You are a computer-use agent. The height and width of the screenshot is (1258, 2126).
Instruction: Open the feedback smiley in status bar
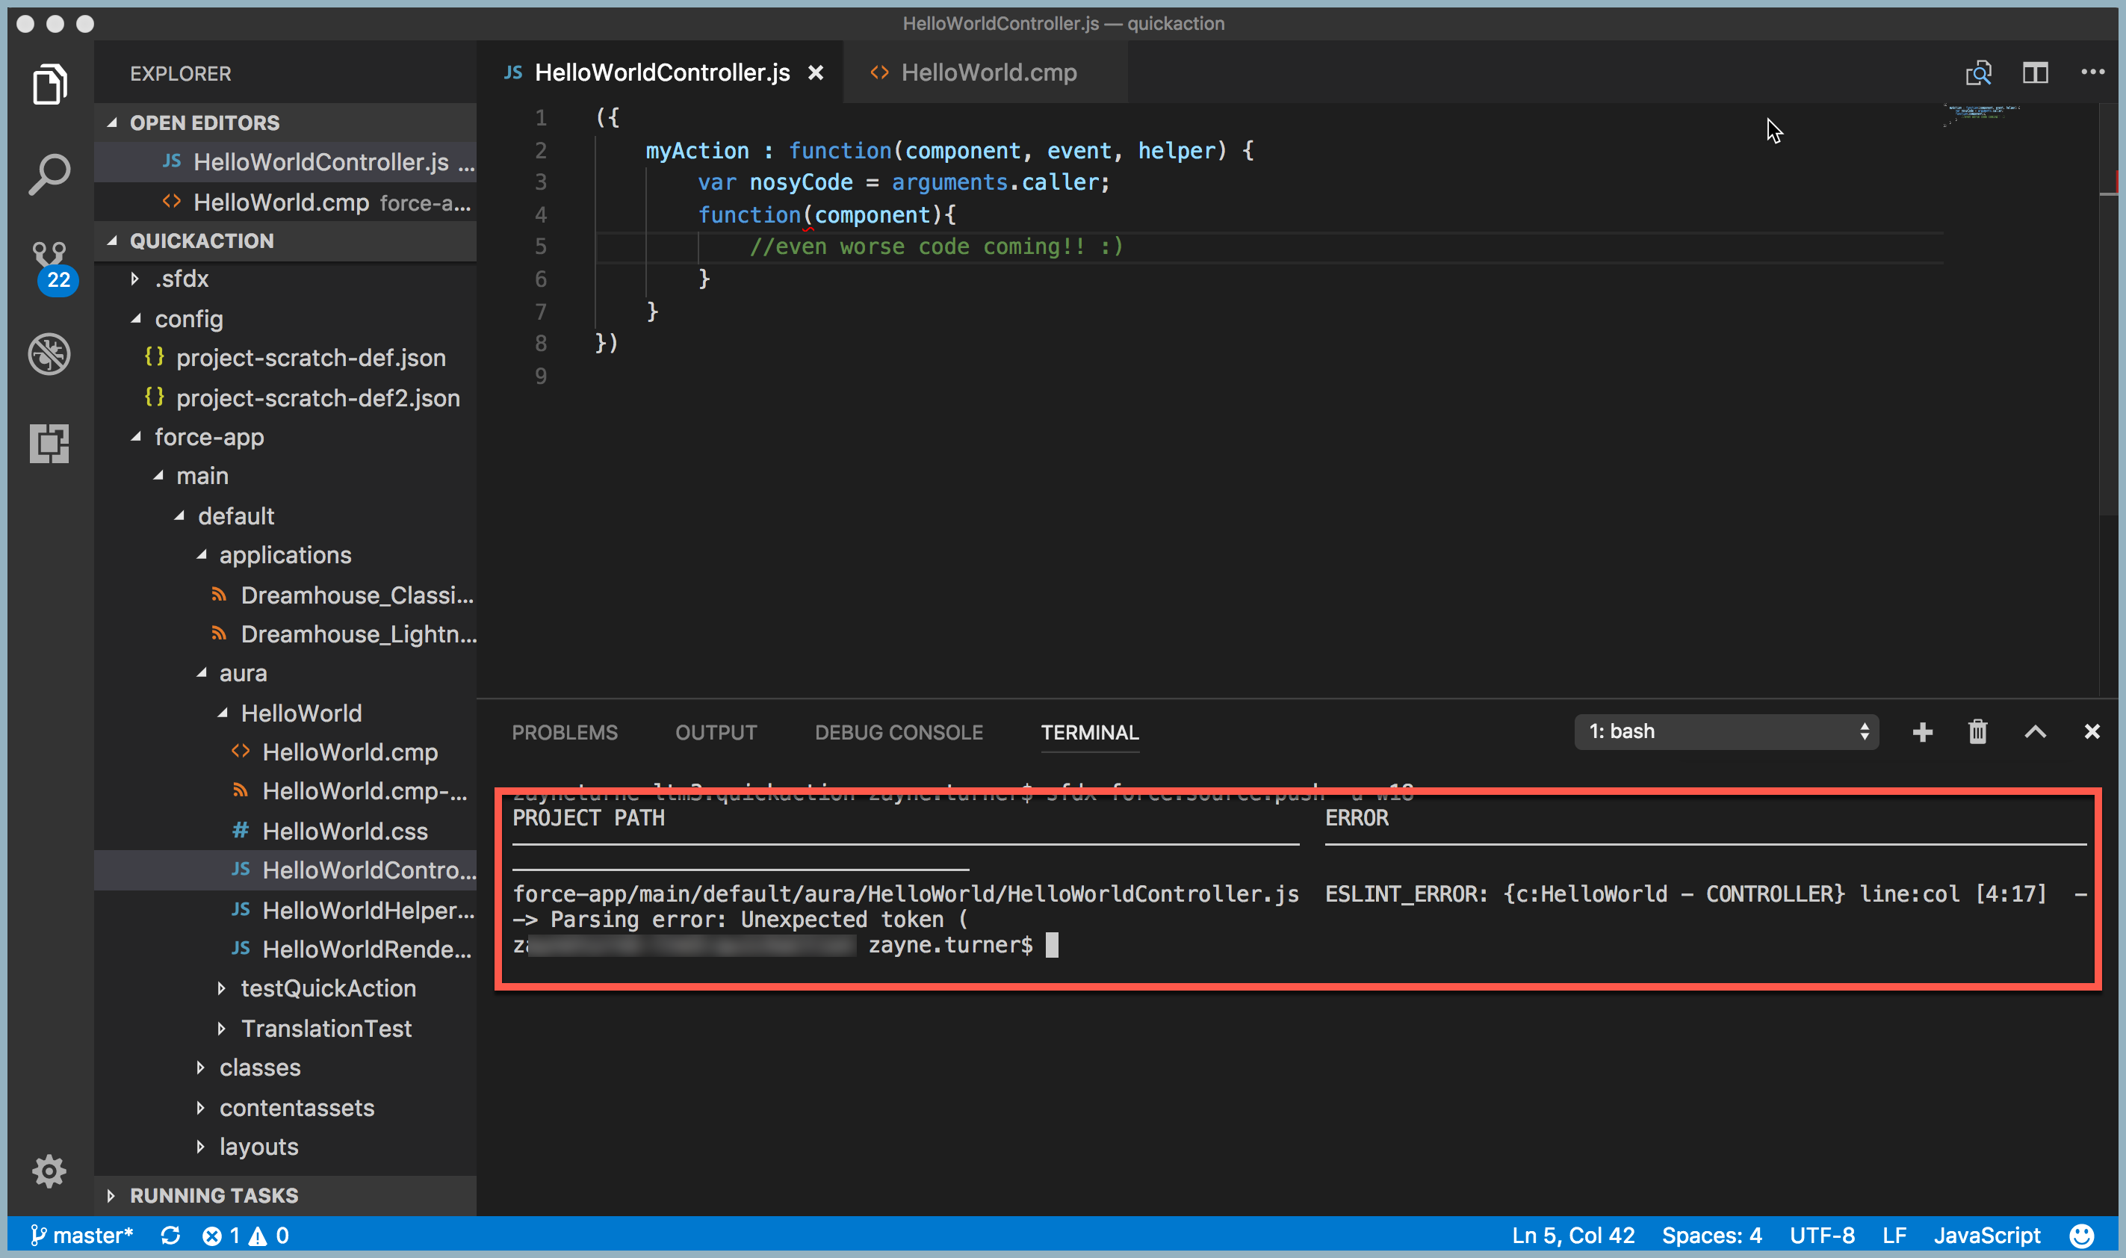coord(2082,1235)
